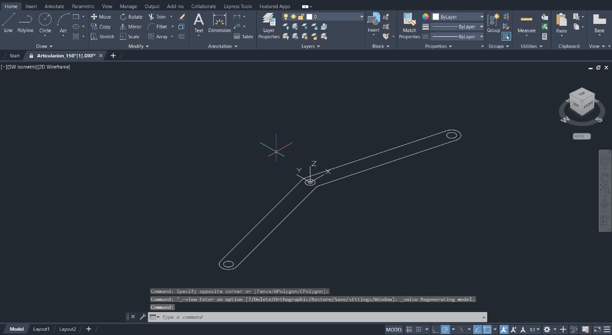Toggle object snap tracking
This screenshot has width=612, height=335.
(477, 329)
